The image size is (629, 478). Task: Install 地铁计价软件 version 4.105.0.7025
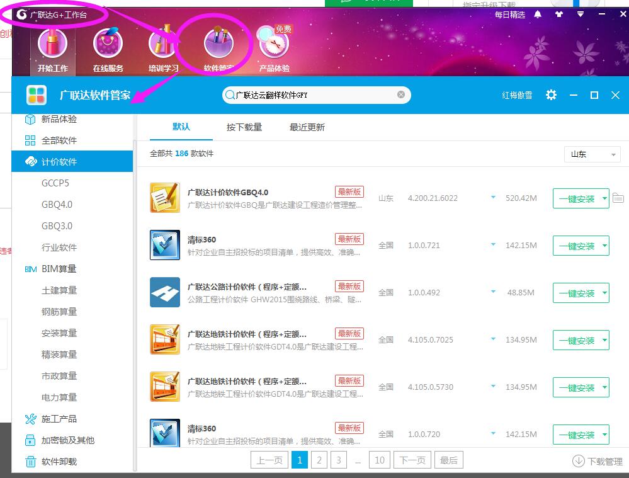point(577,340)
